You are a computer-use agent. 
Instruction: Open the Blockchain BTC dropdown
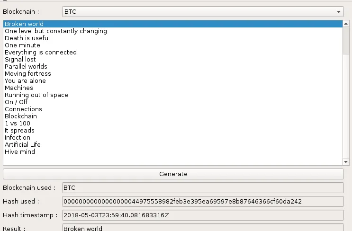tap(203, 12)
